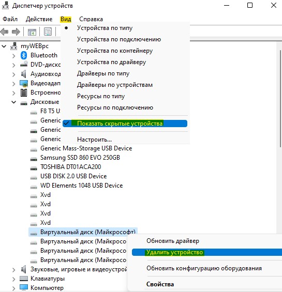Click the Клавиатуры keyboard icon

pyautogui.click(x=24, y=279)
